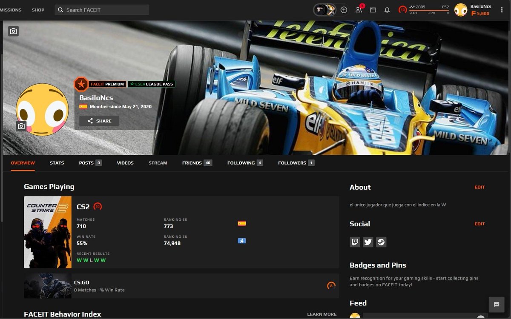This screenshot has height=319, width=511.
Task: Open the calendar/window icon in top bar
Action: [373, 10]
